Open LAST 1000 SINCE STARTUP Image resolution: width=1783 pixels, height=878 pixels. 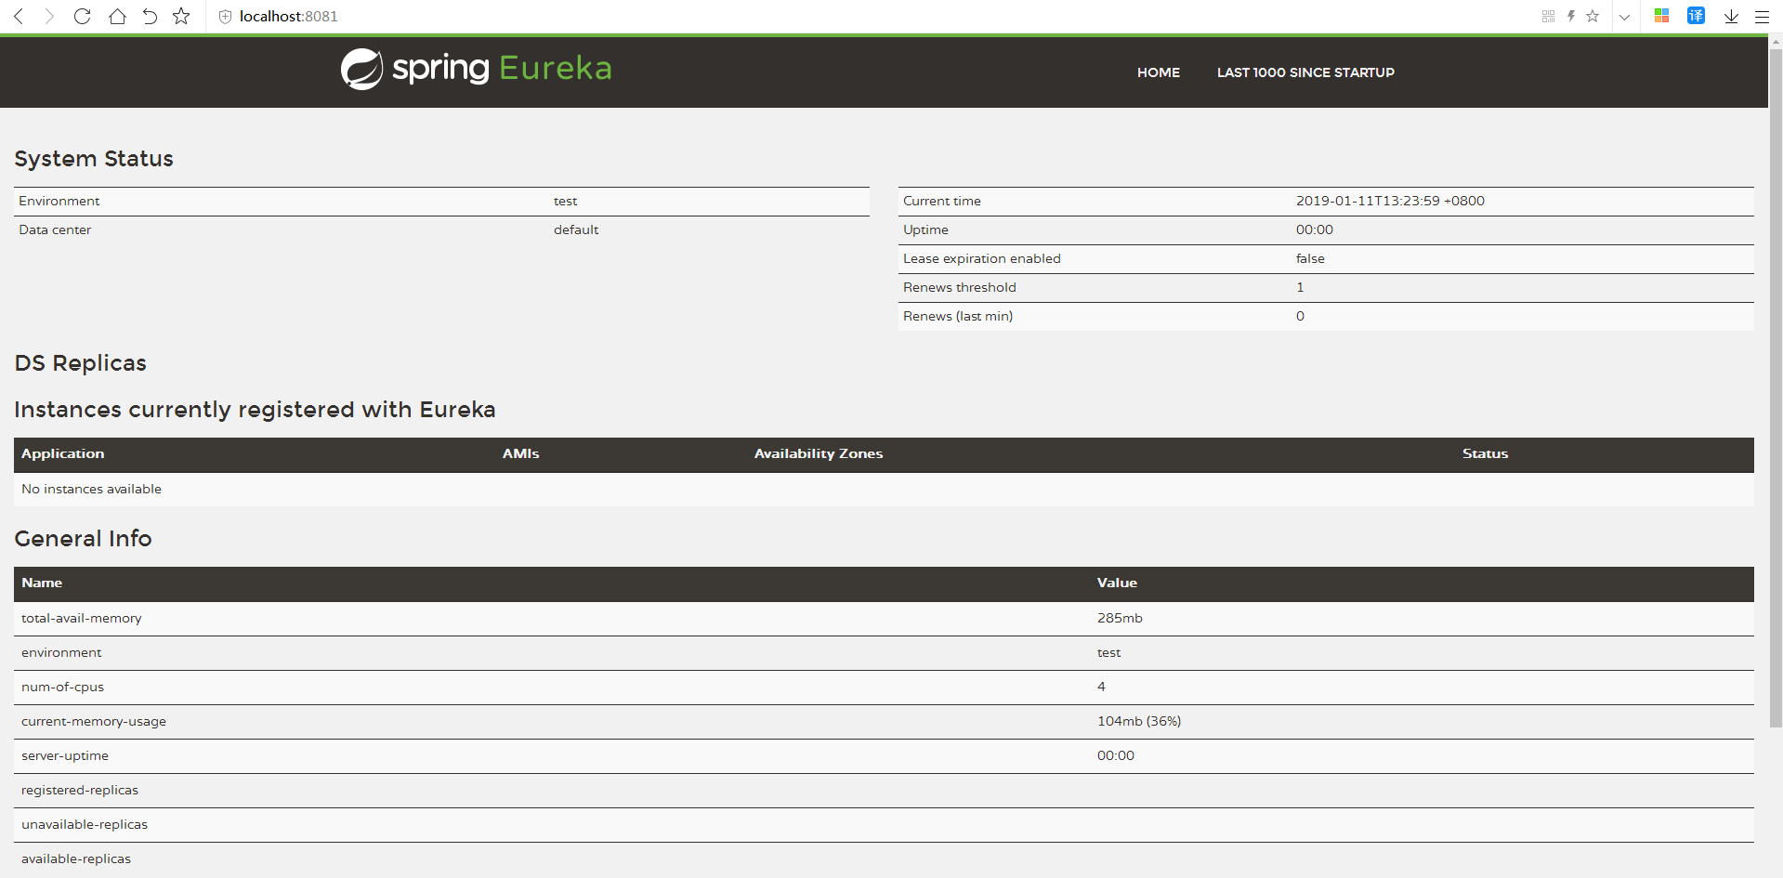(1305, 72)
